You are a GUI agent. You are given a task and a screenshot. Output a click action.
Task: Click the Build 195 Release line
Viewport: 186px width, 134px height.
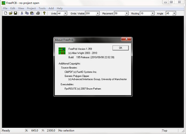click(91, 57)
